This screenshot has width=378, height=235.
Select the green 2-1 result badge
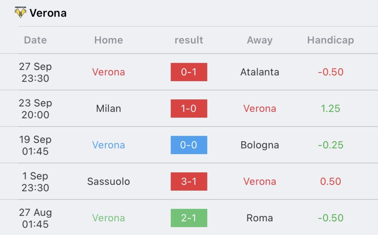[x=189, y=218]
